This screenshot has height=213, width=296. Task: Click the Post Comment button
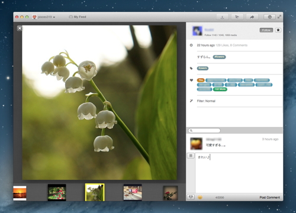point(270,198)
